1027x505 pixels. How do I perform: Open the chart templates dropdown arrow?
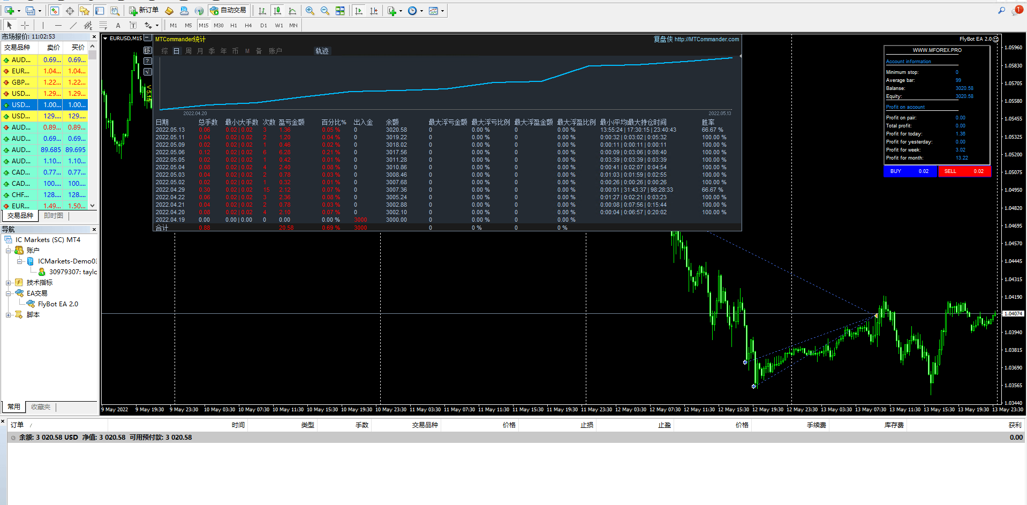tap(442, 11)
